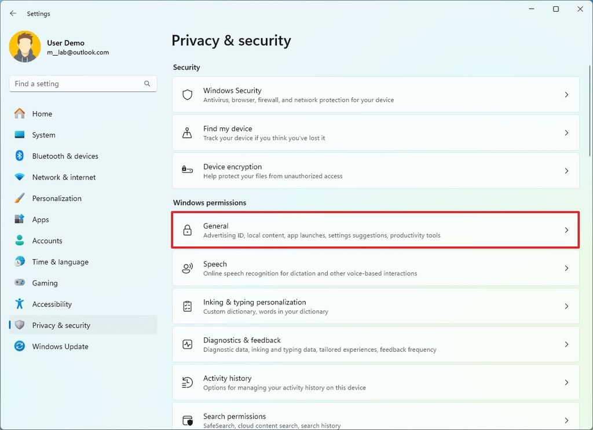The width and height of the screenshot is (593, 430).
Task: Click the Diagnostics & feedback pulse icon
Action: tap(187, 344)
